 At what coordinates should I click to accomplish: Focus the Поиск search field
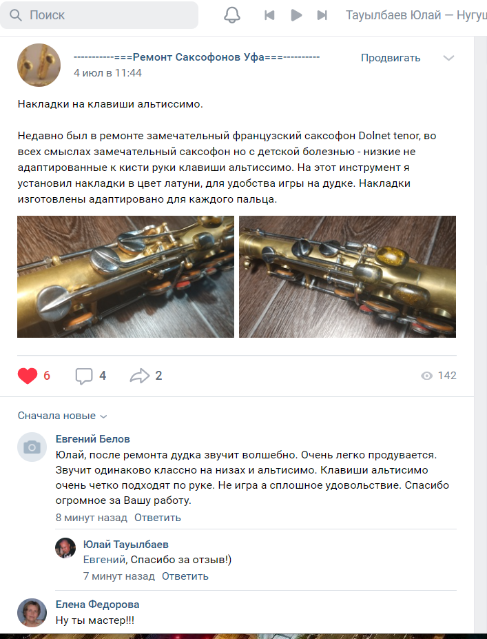coord(99,15)
